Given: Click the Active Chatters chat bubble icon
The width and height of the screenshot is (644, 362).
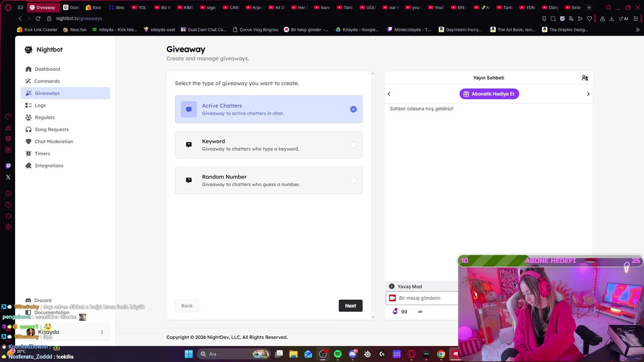Looking at the screenshot, I should (x=189, y=109).
